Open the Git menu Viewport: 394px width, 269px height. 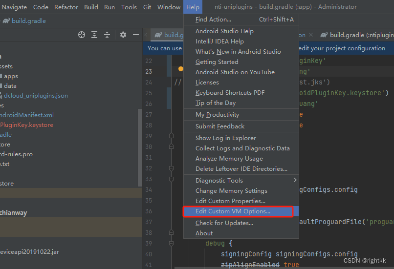coord(147,7)
